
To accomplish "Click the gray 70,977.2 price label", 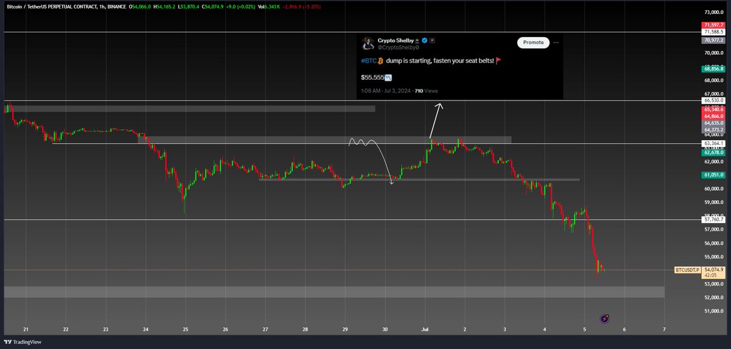I will click(x=713, y=40).
